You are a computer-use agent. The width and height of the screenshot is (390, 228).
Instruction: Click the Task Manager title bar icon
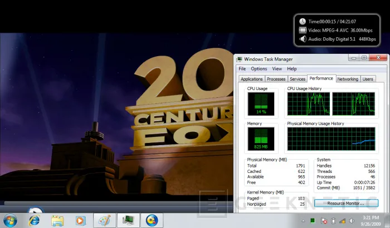[x=239, y=59]
